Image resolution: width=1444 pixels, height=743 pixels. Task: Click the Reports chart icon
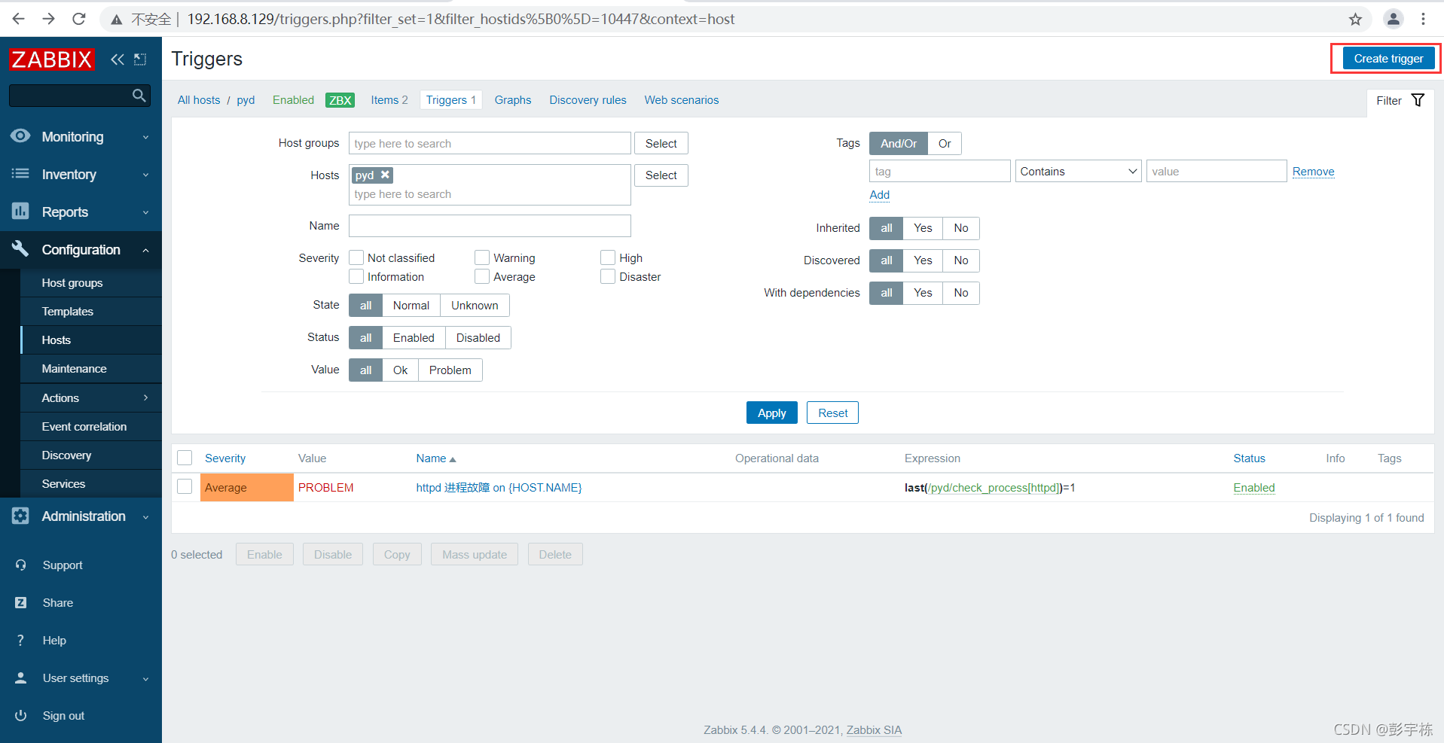(20, 212)
